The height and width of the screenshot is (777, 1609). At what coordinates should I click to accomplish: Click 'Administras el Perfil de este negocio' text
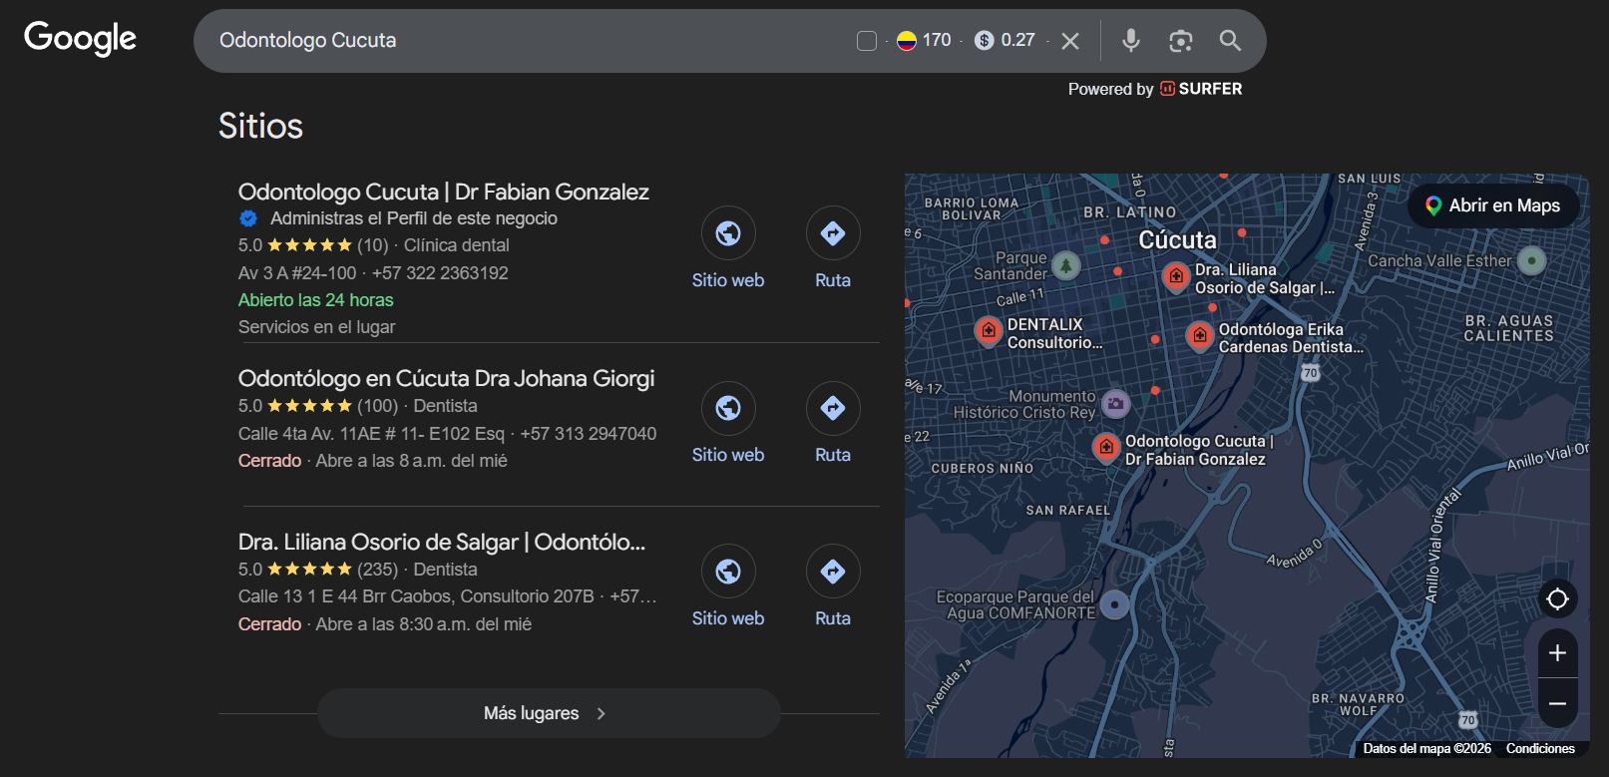414,218
